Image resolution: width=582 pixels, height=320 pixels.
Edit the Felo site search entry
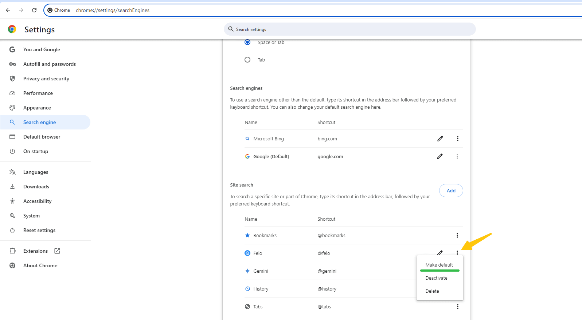point(440,253)
